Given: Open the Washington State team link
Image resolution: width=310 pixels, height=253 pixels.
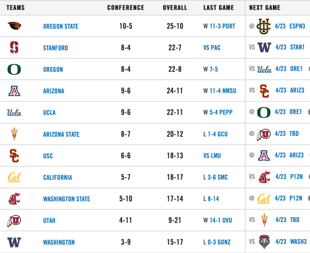Looking at the screenshot, I should (x=67, y=199).
